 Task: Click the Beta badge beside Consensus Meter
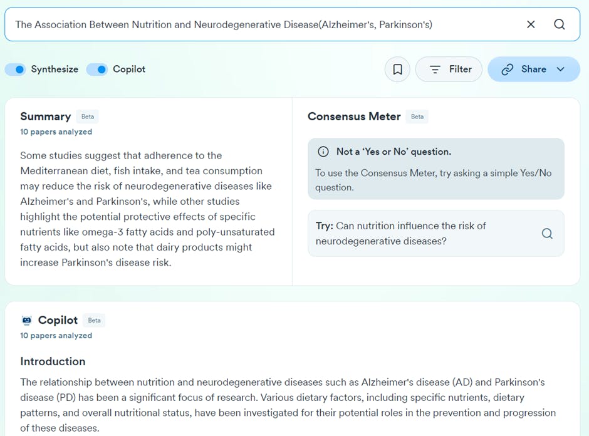pyautogui.click(x=417, y=117)
